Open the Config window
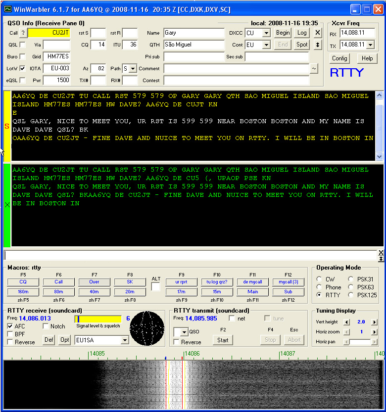The image size is (386, 412). point(339,58)
